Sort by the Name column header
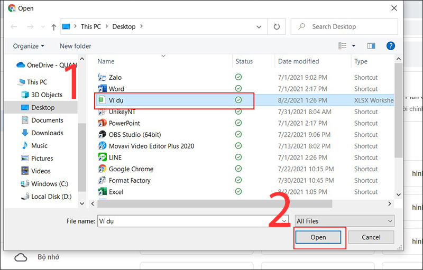Screen dimensions: 423x270 (x=106, y=61)
